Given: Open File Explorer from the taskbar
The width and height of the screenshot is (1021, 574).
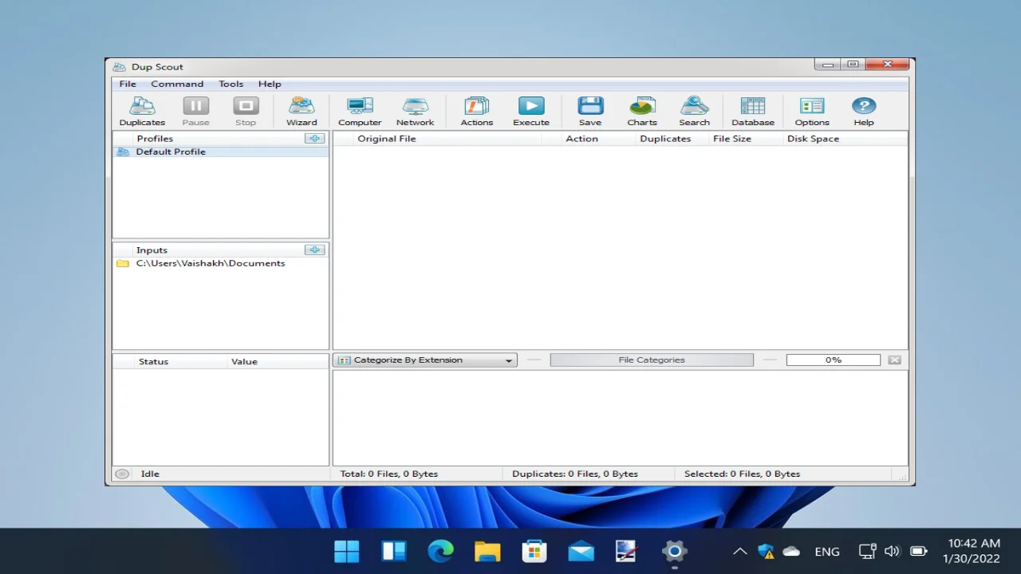Looking at the screenshot, I should coord(487,551).
